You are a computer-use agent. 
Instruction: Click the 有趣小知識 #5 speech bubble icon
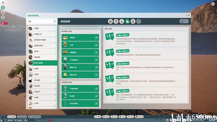click(110, 92)
